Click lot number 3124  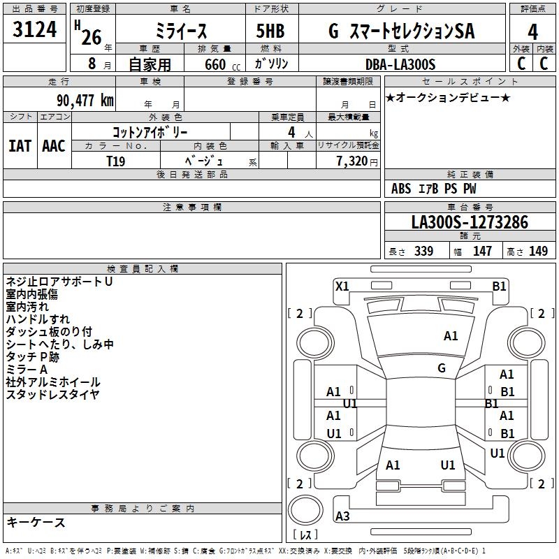[34, 29]
